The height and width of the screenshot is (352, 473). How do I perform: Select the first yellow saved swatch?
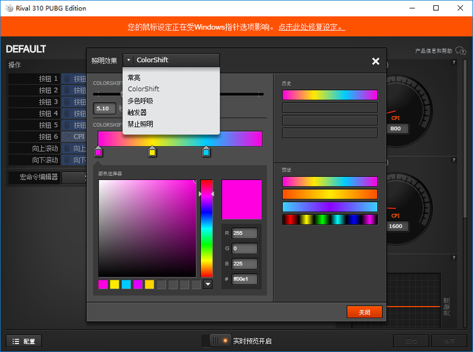point(115,284)
